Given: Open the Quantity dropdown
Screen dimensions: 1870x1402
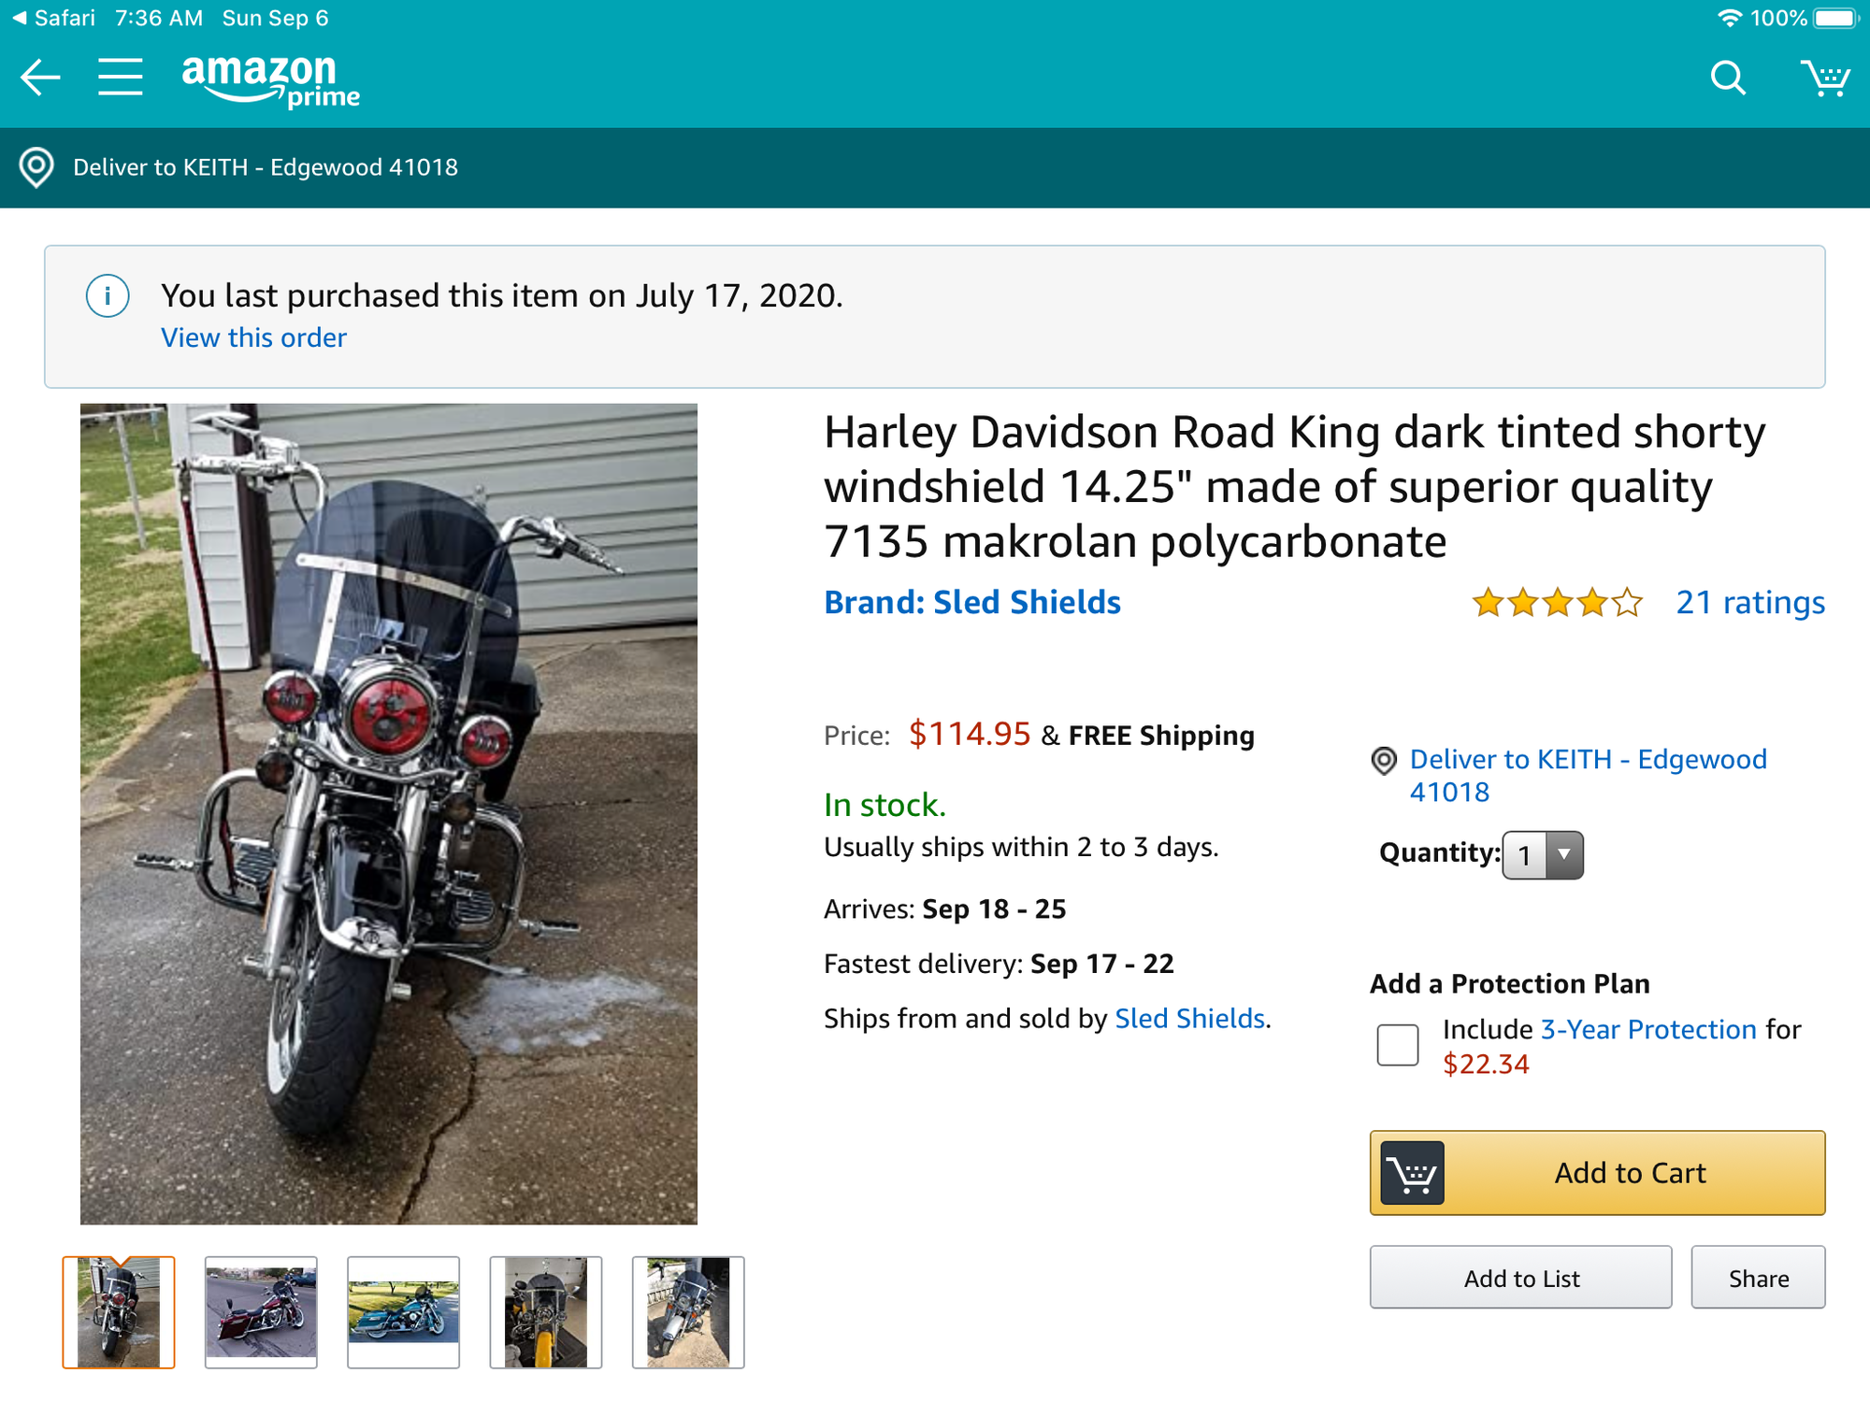Looking at the screenshot, I should tap(1543, 855).
